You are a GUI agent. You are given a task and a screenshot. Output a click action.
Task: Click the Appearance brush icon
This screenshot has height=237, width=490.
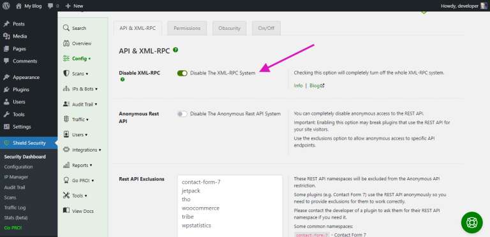point(6,77)
